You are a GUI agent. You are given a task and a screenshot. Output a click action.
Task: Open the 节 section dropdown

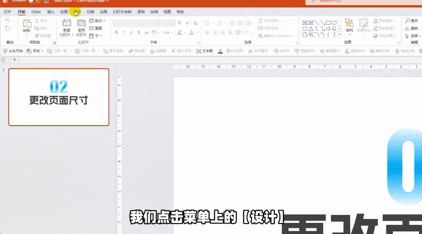[96, 36]
